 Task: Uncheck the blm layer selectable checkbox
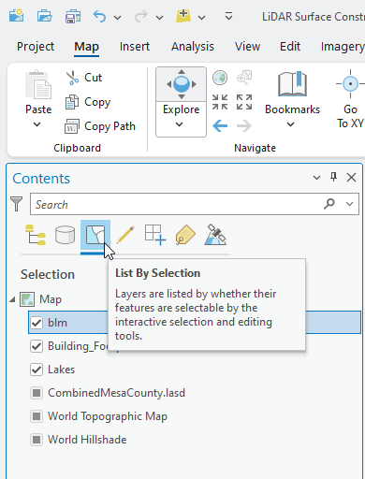click(x=36, y=323)
